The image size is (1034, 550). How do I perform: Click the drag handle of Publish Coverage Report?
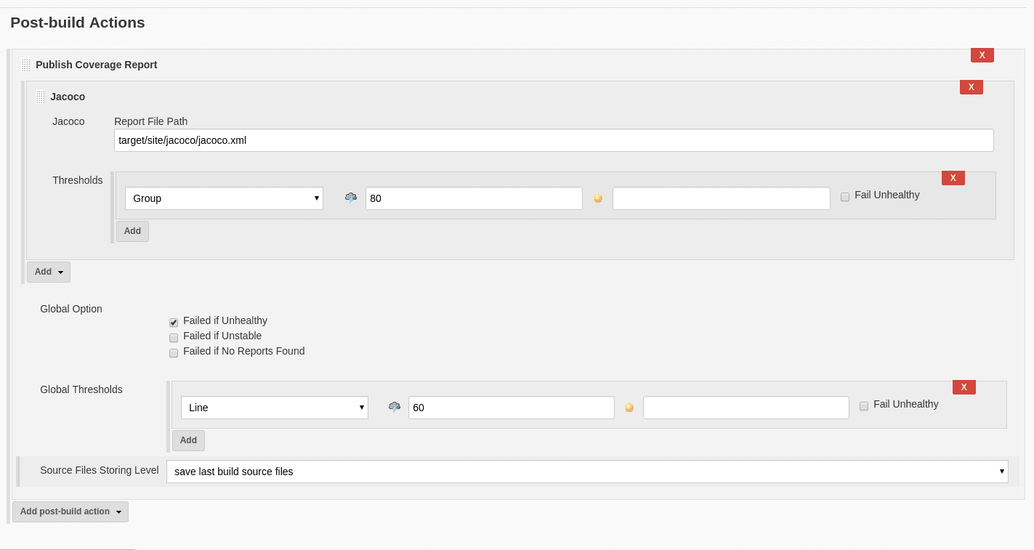tap(25, 64)
